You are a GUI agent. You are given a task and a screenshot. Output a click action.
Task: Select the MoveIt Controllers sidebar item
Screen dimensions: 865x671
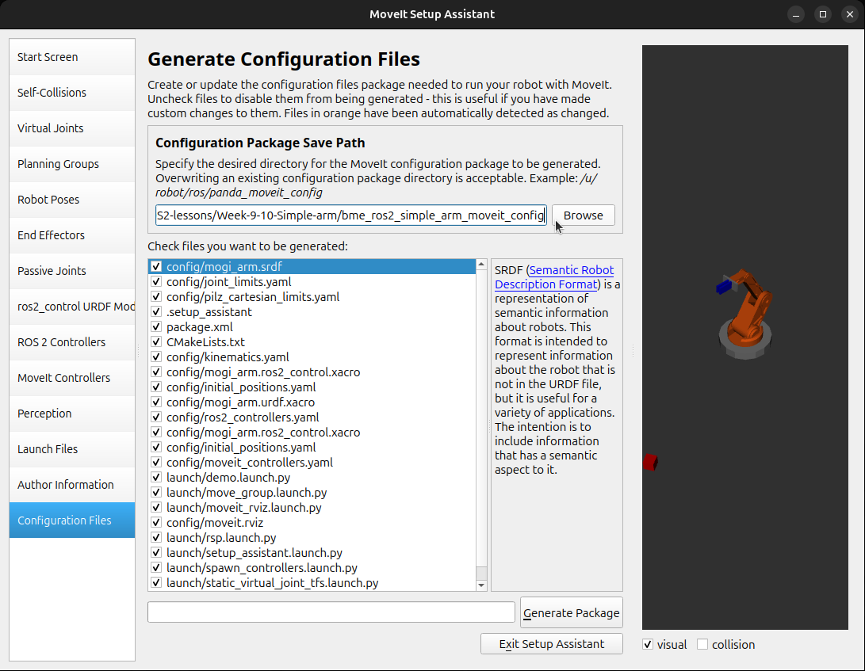pyautogui.click(x=72, y=378)
